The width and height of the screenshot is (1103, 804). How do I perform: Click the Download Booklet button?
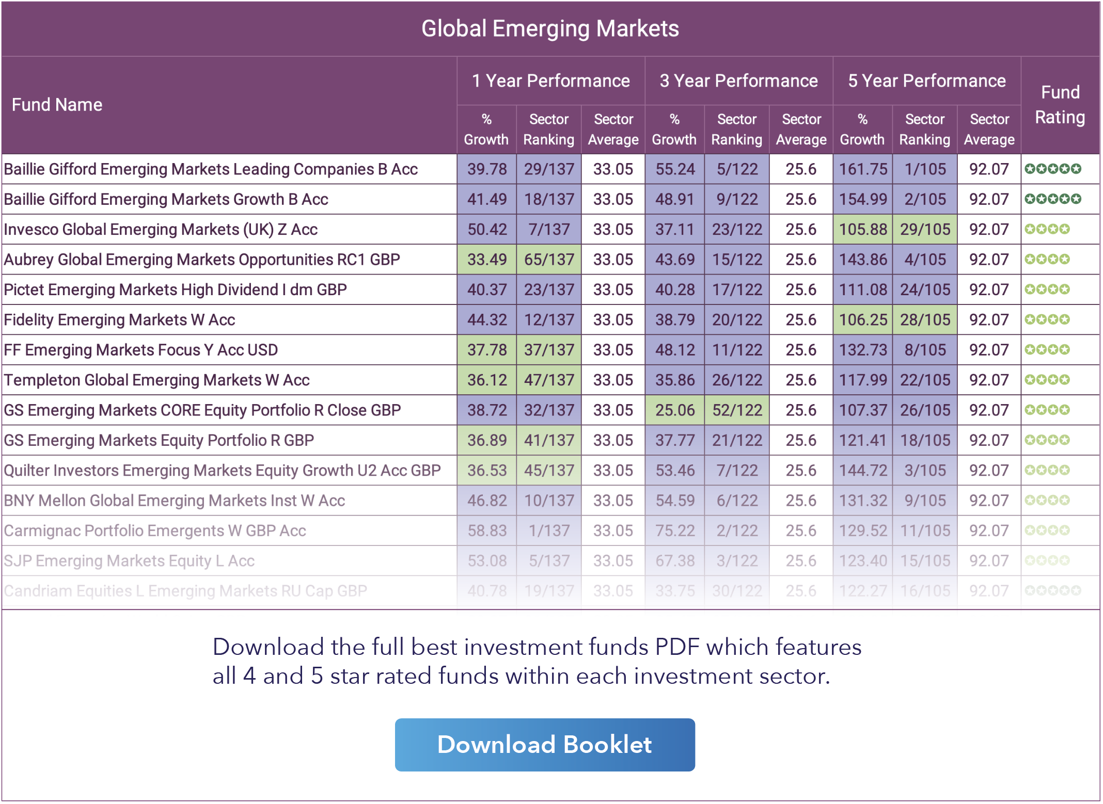544,745
